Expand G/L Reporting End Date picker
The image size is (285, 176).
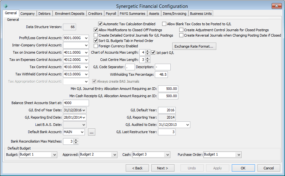84,117
